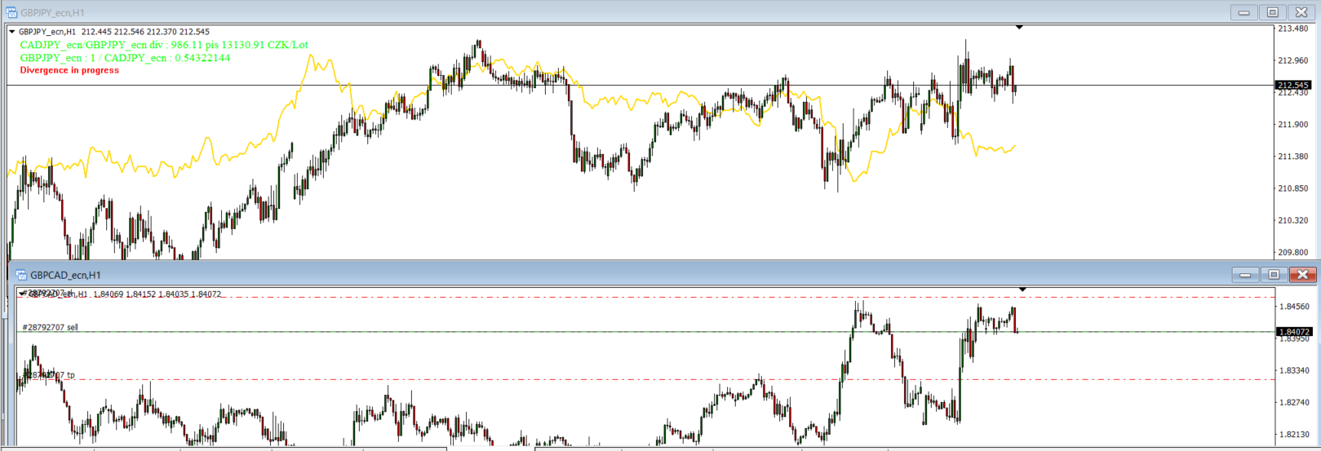Open the one-click trading arrow on GBPCAD chart

pos(21,294)
